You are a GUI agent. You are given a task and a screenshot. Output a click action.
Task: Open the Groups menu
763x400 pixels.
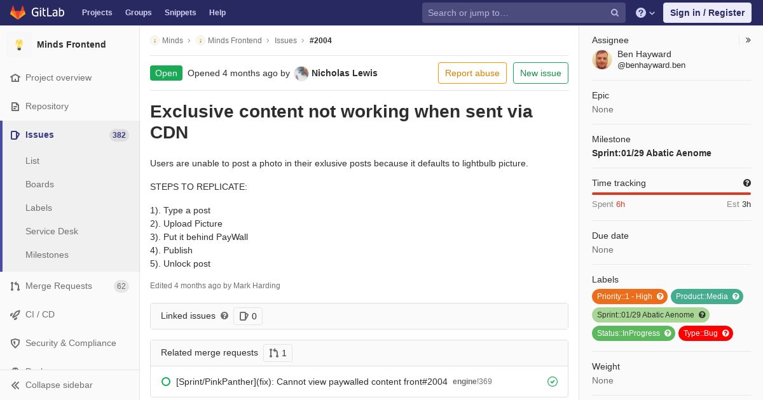coord(138,13)
